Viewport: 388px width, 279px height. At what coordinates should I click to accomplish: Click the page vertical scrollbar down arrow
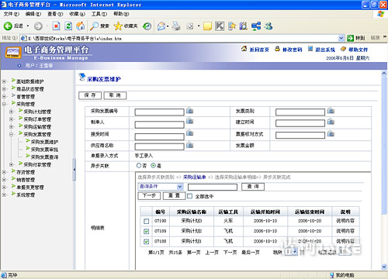click(384, 267)
